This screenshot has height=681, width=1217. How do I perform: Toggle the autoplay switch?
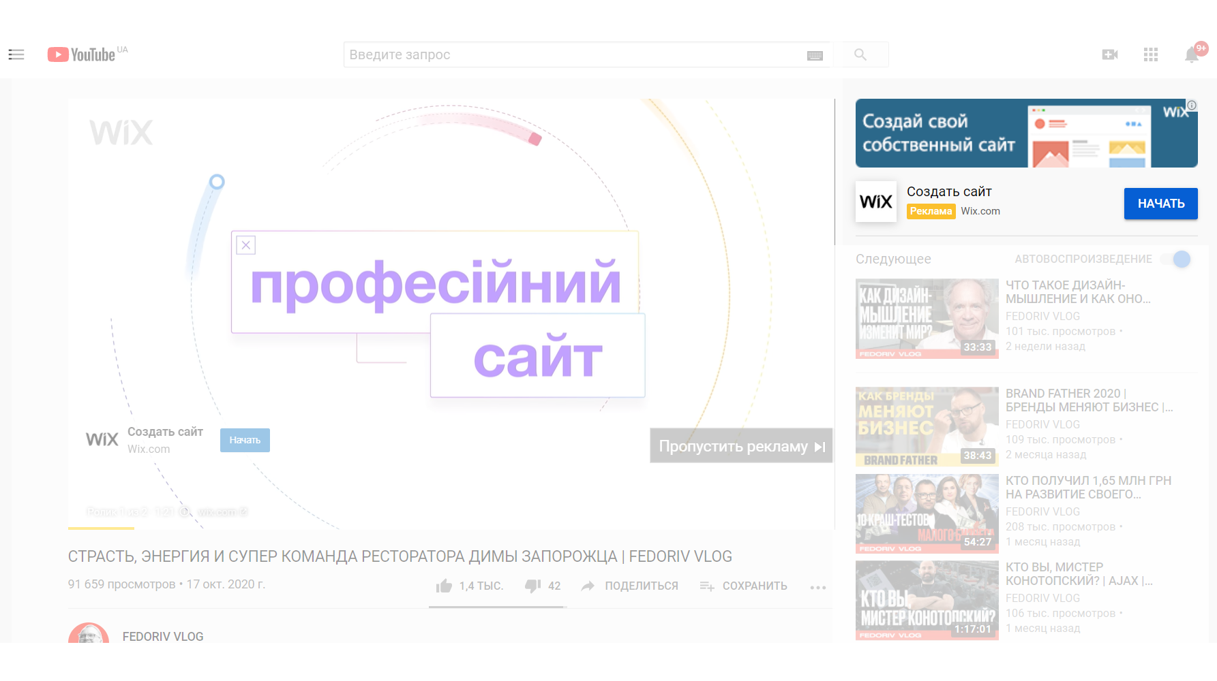1177,259
